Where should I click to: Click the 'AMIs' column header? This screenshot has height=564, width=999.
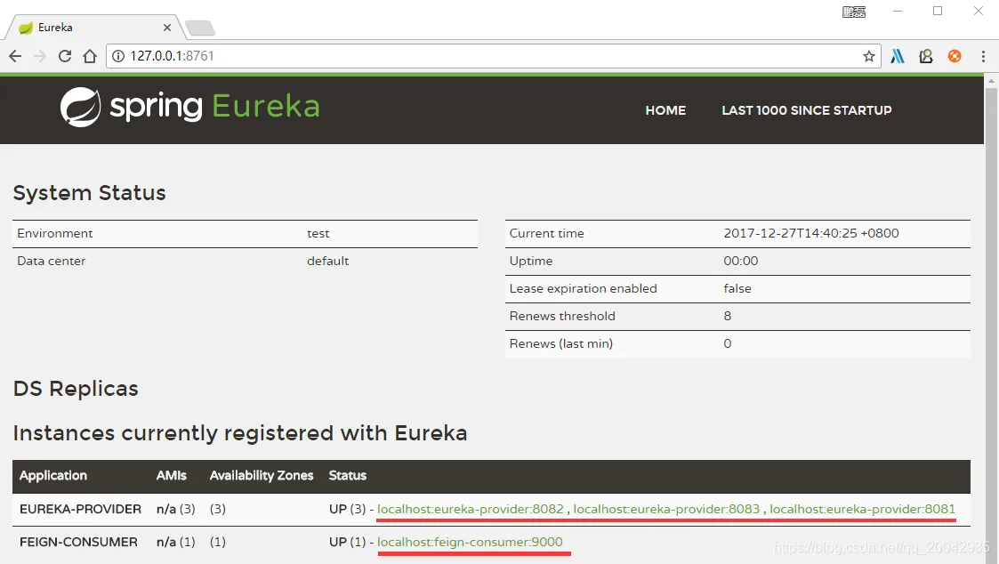click(x=172, y=475)
